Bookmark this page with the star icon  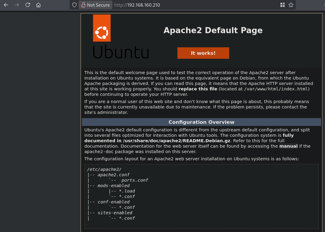click(x=291, y=5)
